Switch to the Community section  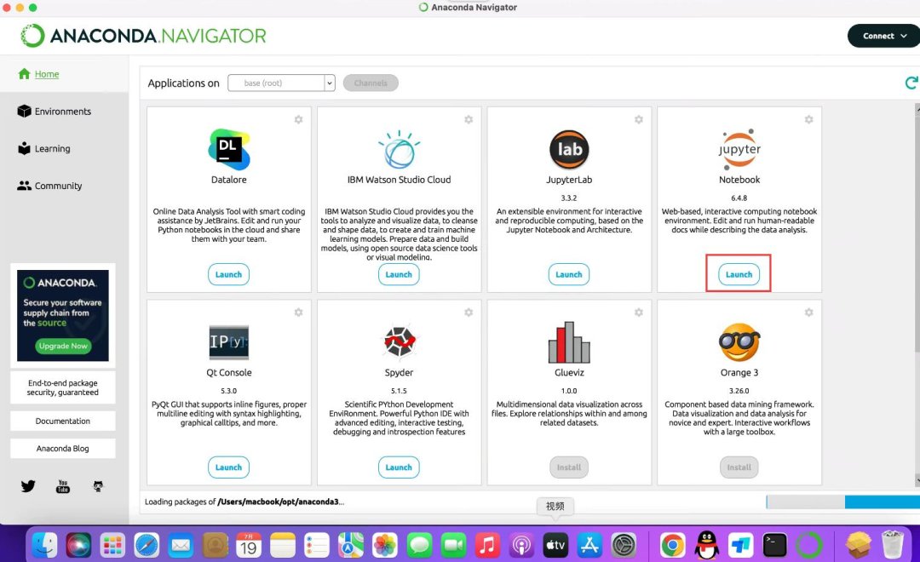coord(58,186)
